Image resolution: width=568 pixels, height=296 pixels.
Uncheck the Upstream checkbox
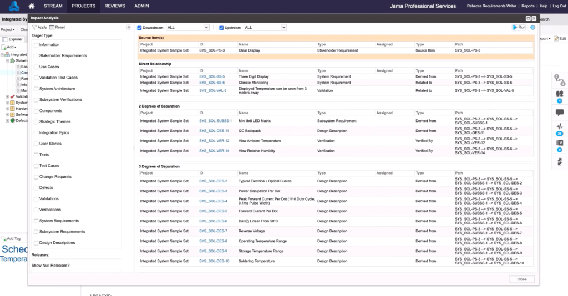221,27
